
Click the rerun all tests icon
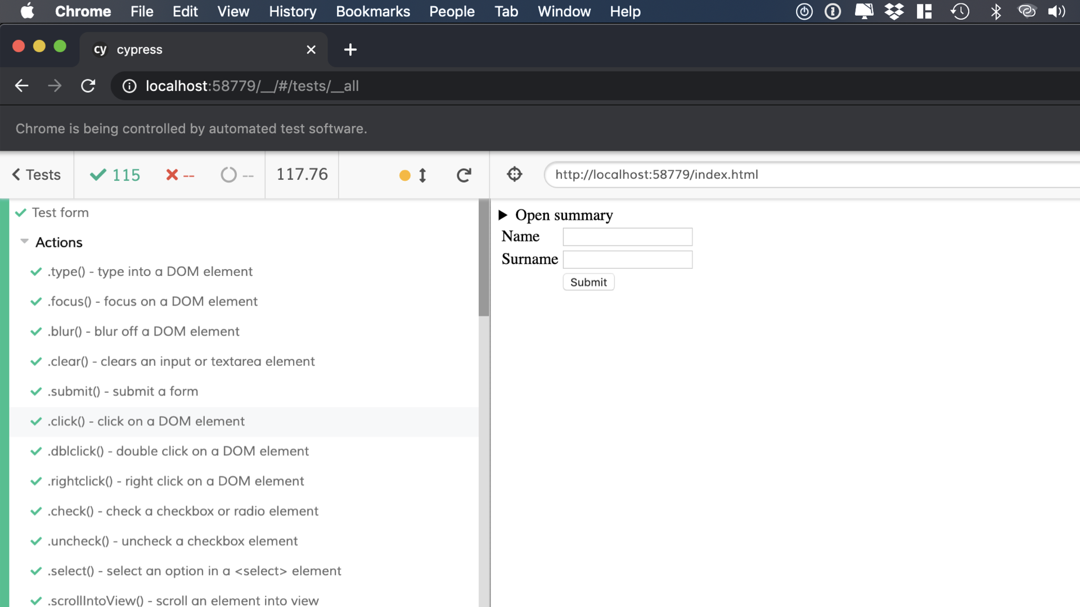[463, 175]
